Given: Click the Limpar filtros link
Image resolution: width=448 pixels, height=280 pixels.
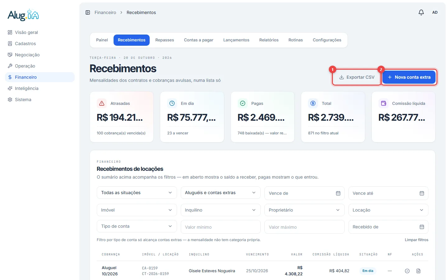Looking at the screenshot, I should (x=417, y=240).
